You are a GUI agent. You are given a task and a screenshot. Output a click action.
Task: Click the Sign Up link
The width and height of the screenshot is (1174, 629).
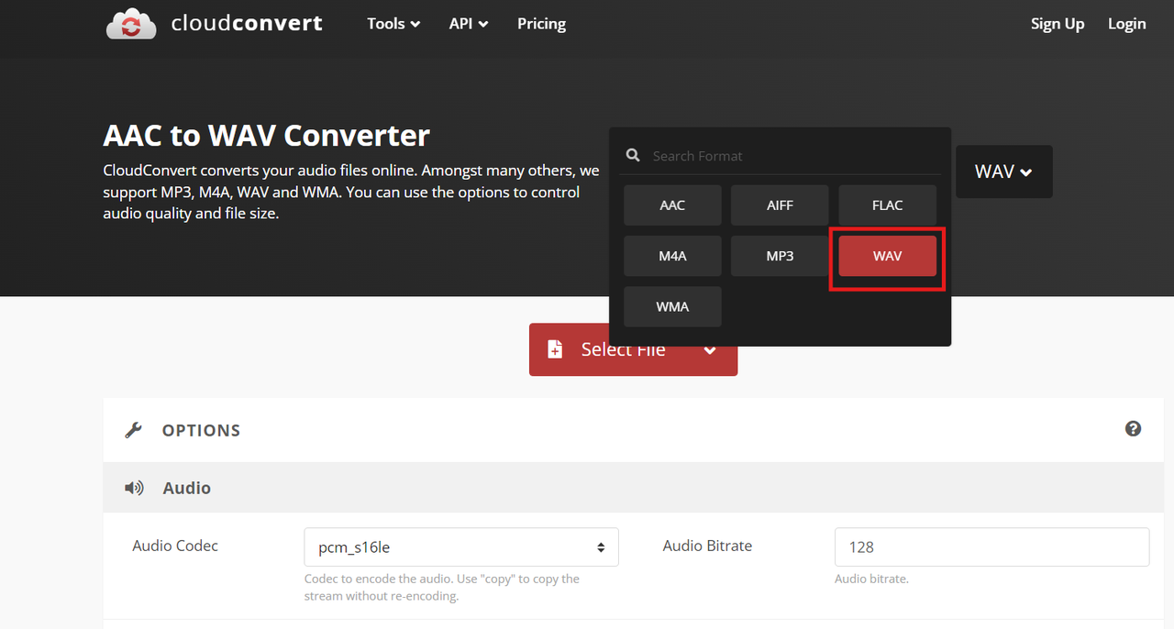[1058, 24]
